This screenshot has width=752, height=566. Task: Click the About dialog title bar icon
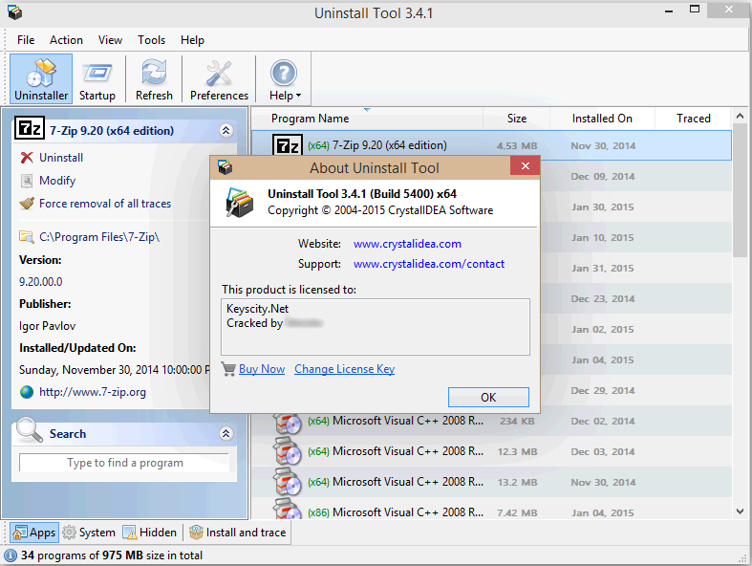tap(225, 167)
